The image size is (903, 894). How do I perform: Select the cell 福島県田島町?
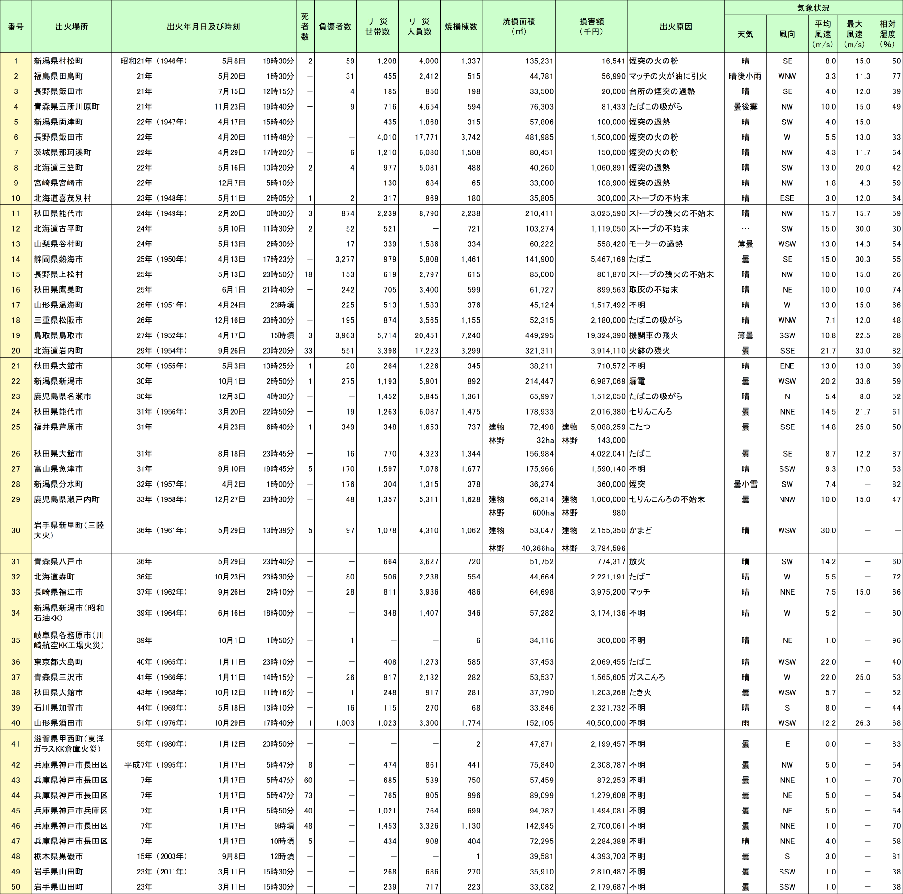pos(59,76)
